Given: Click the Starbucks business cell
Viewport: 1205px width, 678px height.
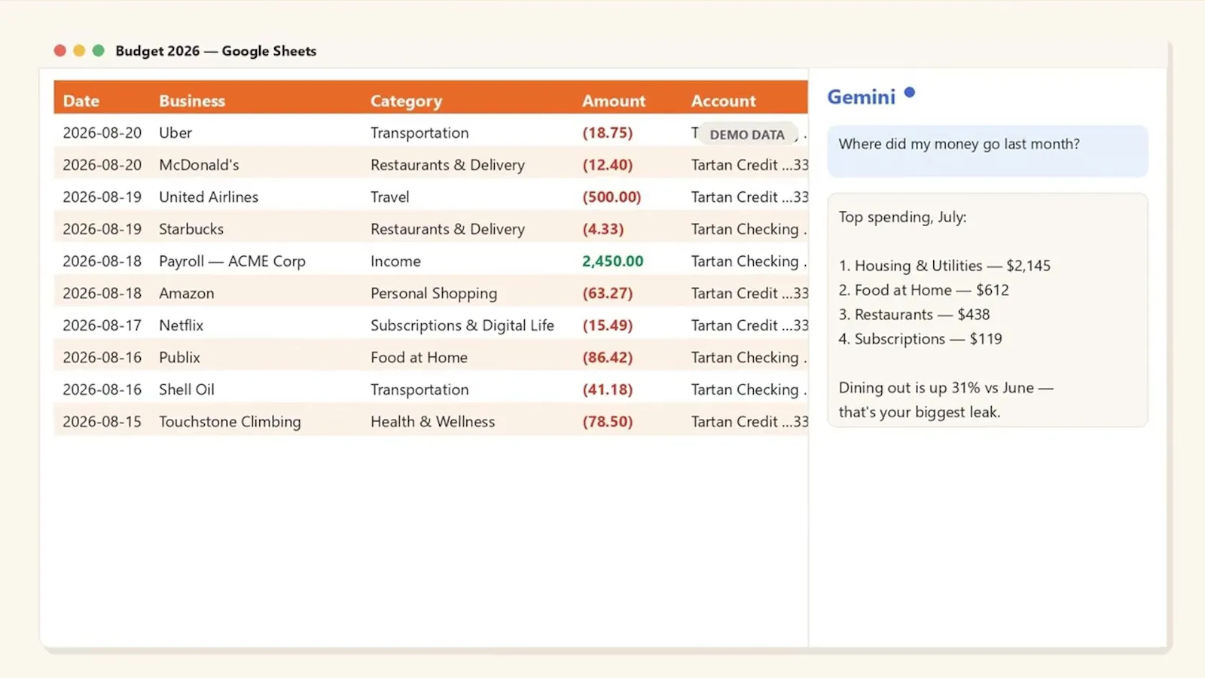Looking at the screenshot, I should pyautogui.click(x=191, y=229).
